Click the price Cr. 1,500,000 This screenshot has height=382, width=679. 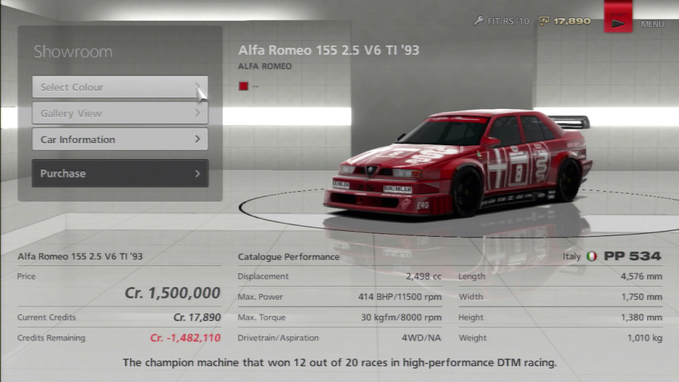click(x=172, y=293)
